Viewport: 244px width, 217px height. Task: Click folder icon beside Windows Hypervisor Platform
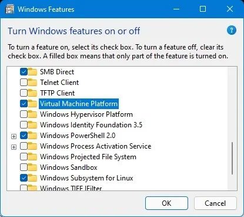pyautogui.click(x=32, y=114)
